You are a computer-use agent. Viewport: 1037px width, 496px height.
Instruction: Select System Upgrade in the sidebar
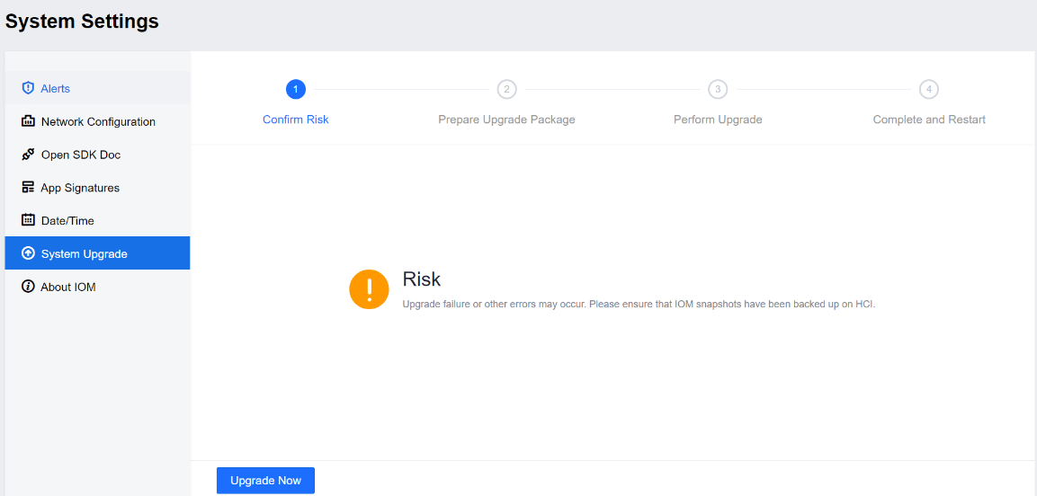click(85, 253)
